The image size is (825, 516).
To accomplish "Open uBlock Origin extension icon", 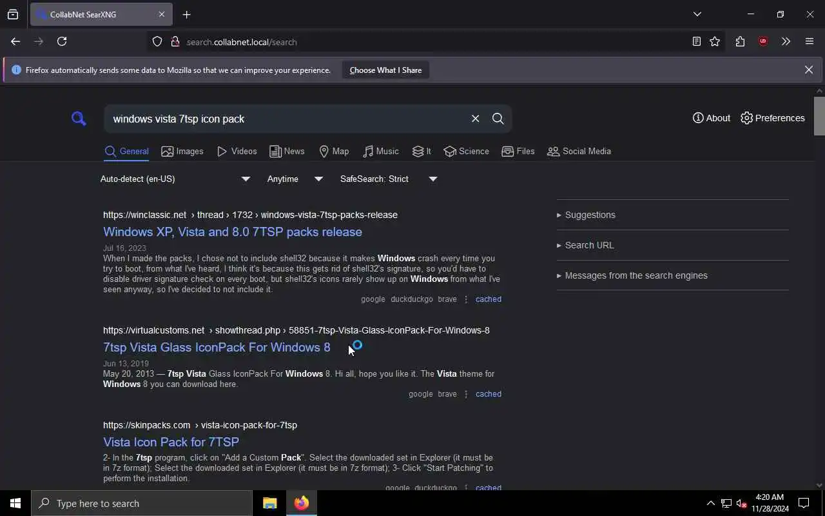I will pyautogui.click(x=763, y=41).
